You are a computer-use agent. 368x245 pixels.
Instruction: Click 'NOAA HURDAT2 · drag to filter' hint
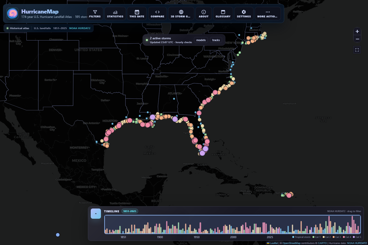[344, 211]
